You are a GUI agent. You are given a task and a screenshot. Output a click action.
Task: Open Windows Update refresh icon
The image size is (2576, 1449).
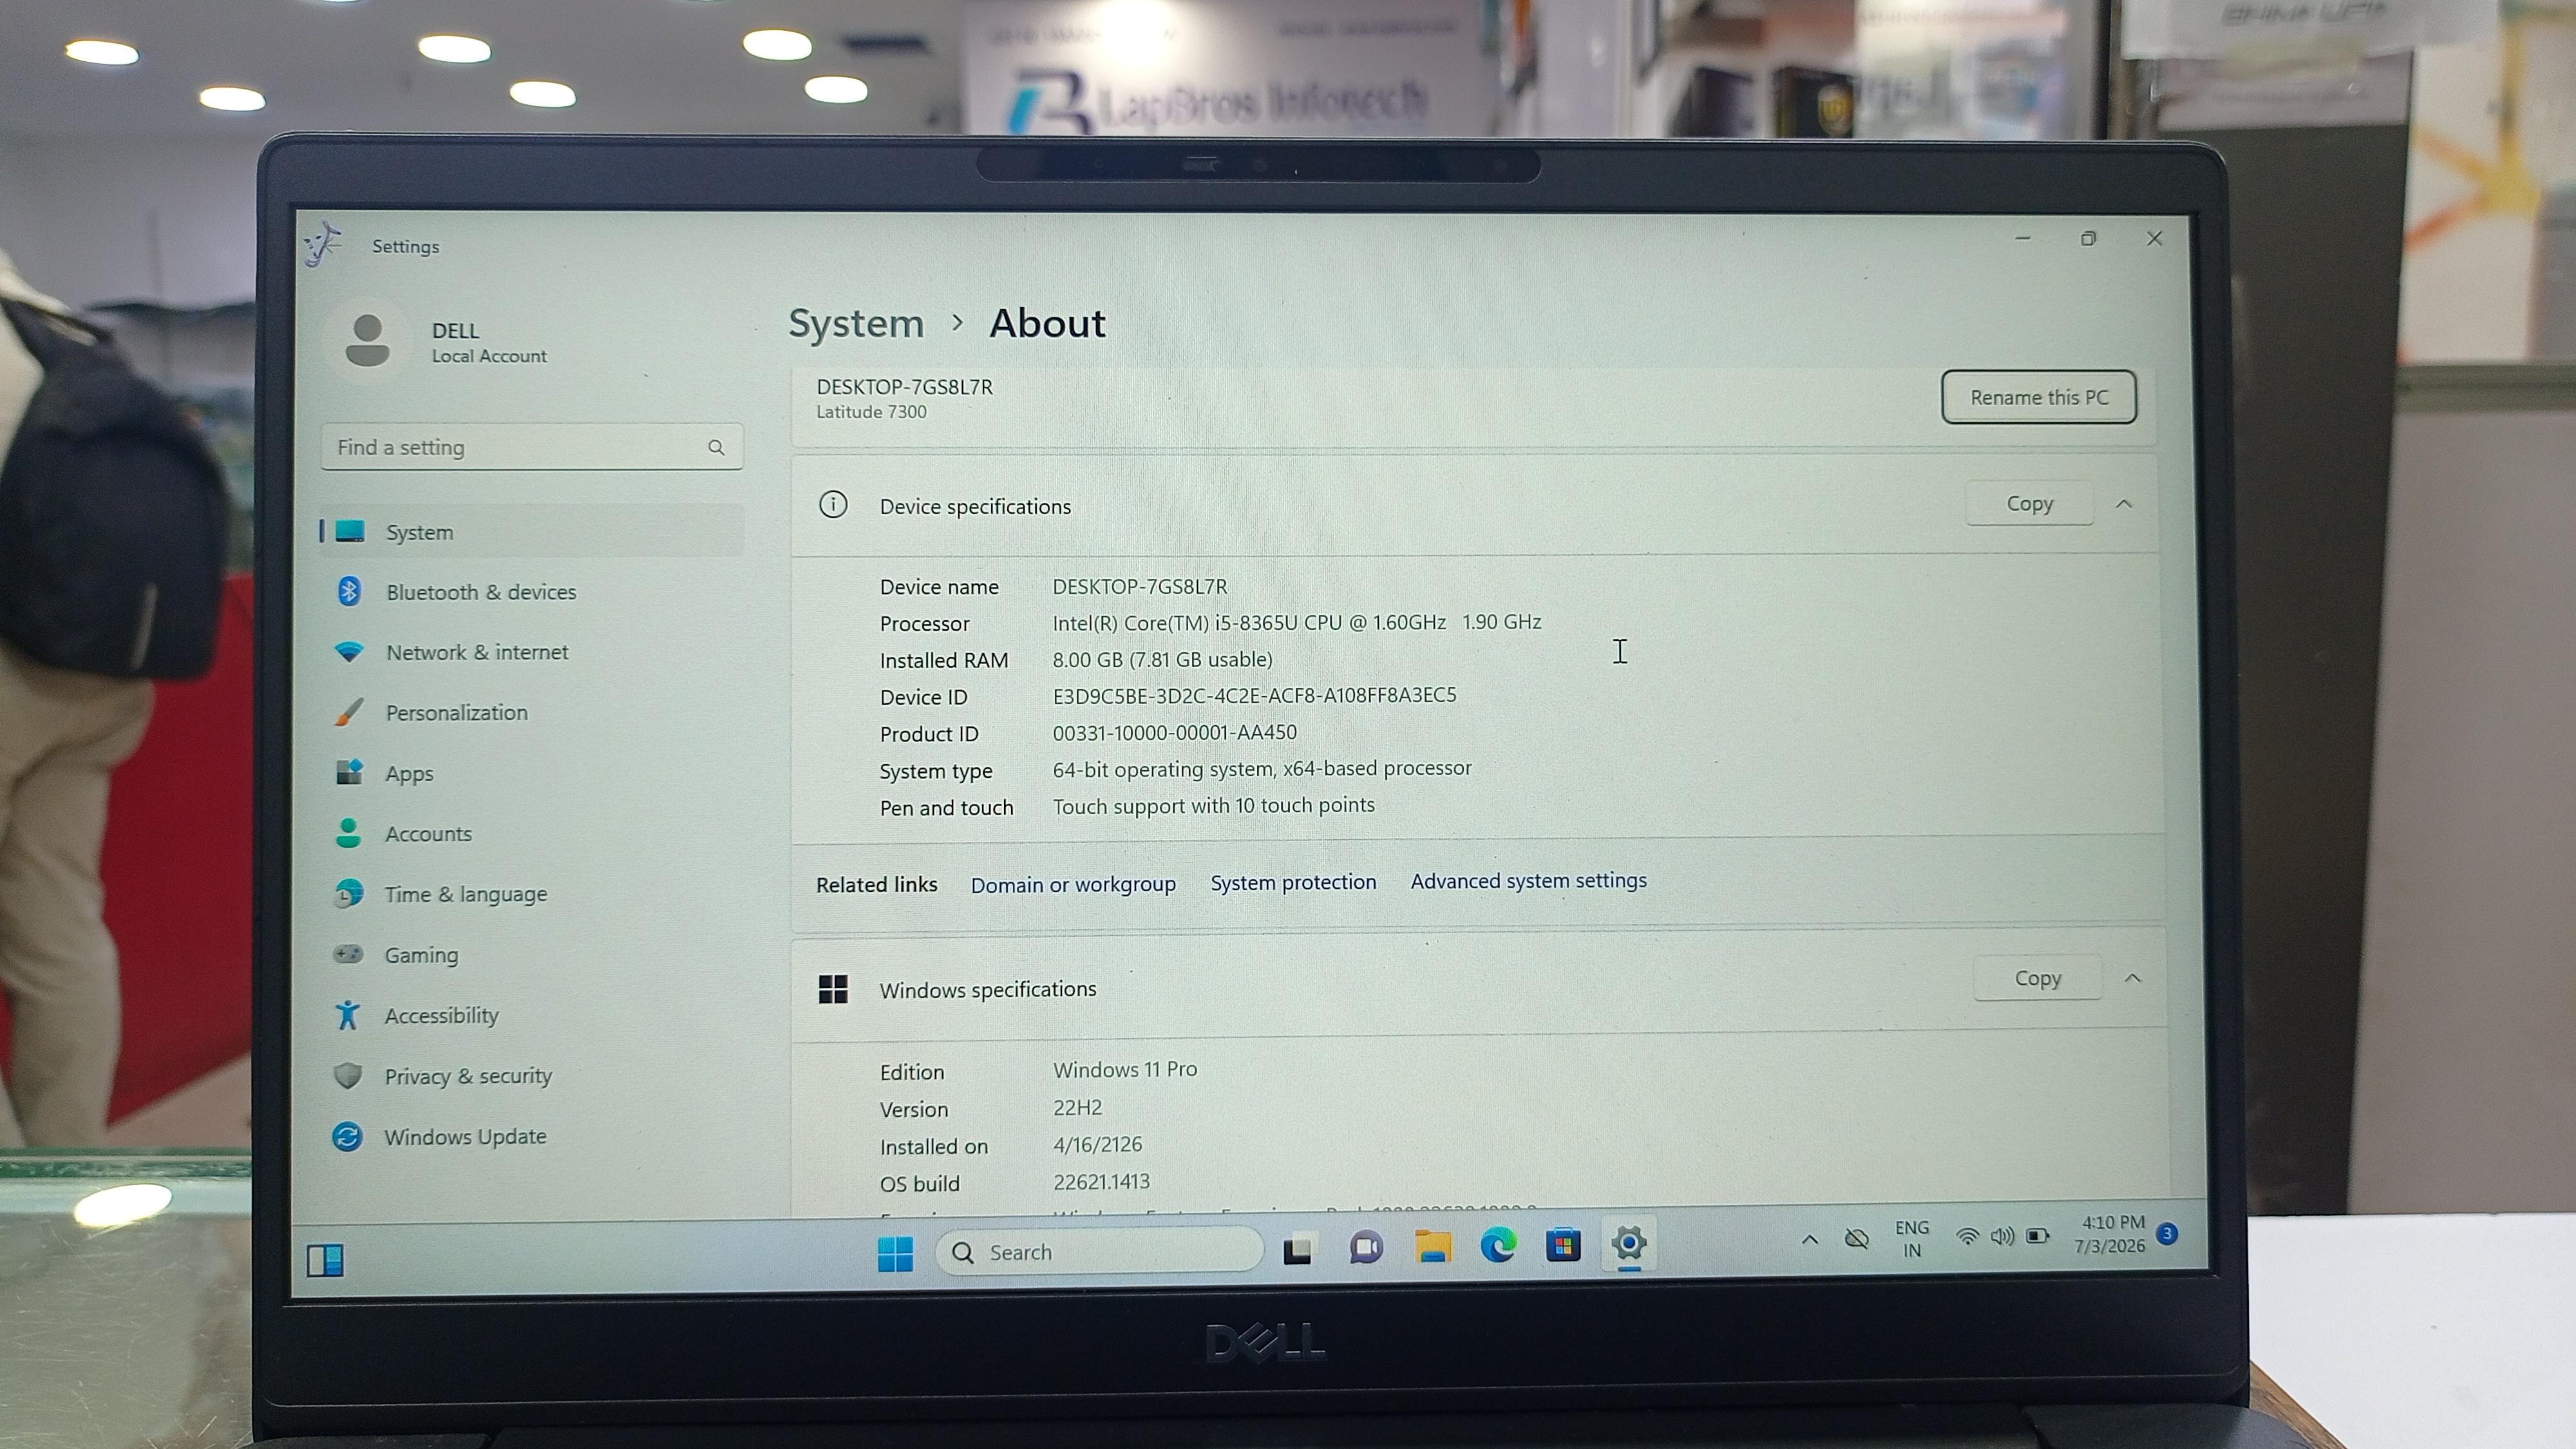pos(347,1137)
